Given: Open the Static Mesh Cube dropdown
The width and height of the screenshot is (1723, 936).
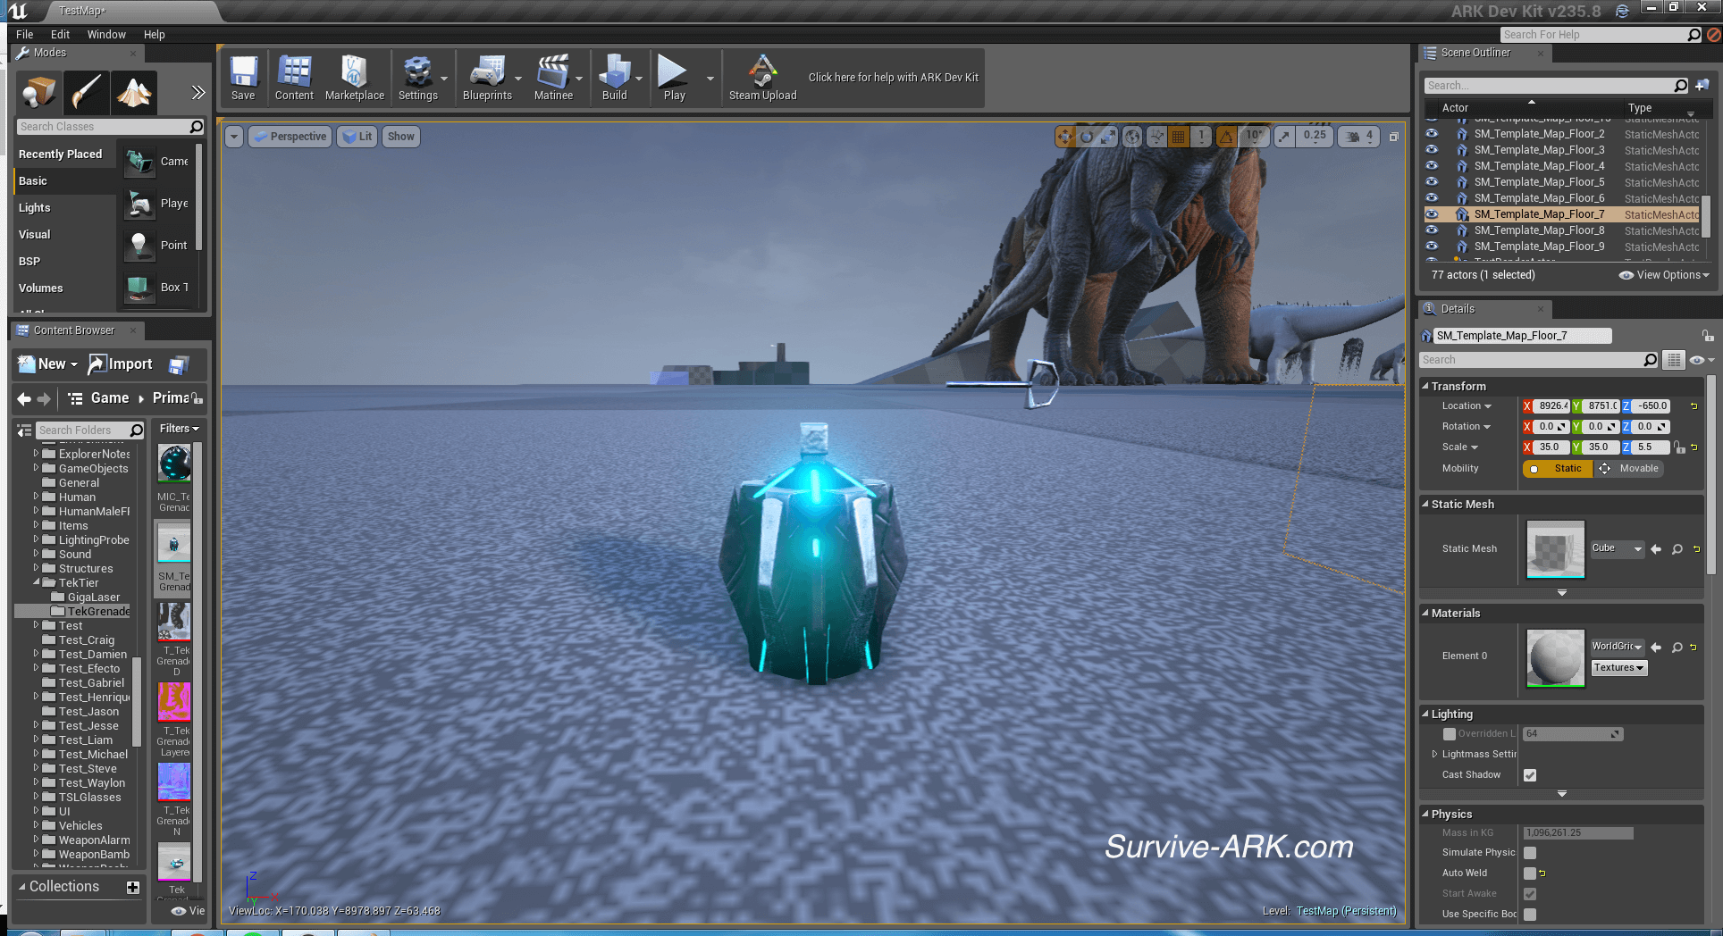Looking at the screenshot, I should tap(1618, 548).
